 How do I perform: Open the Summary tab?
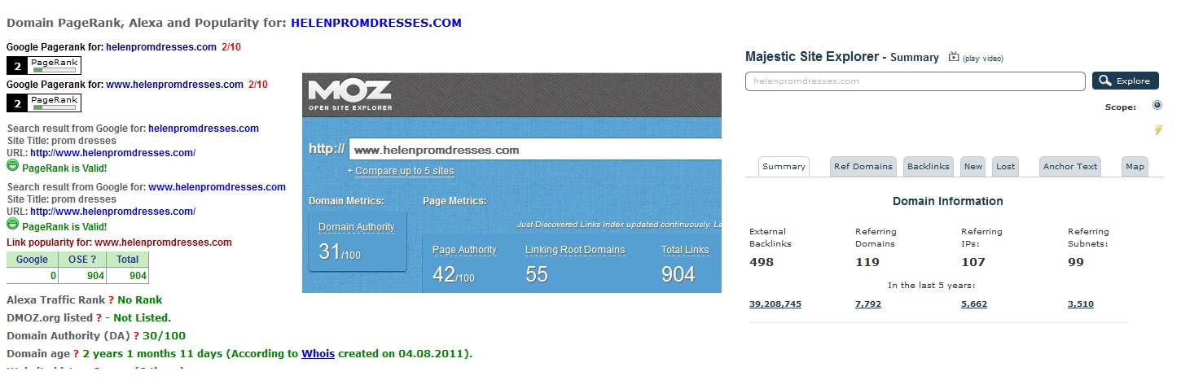click(784, 166)
